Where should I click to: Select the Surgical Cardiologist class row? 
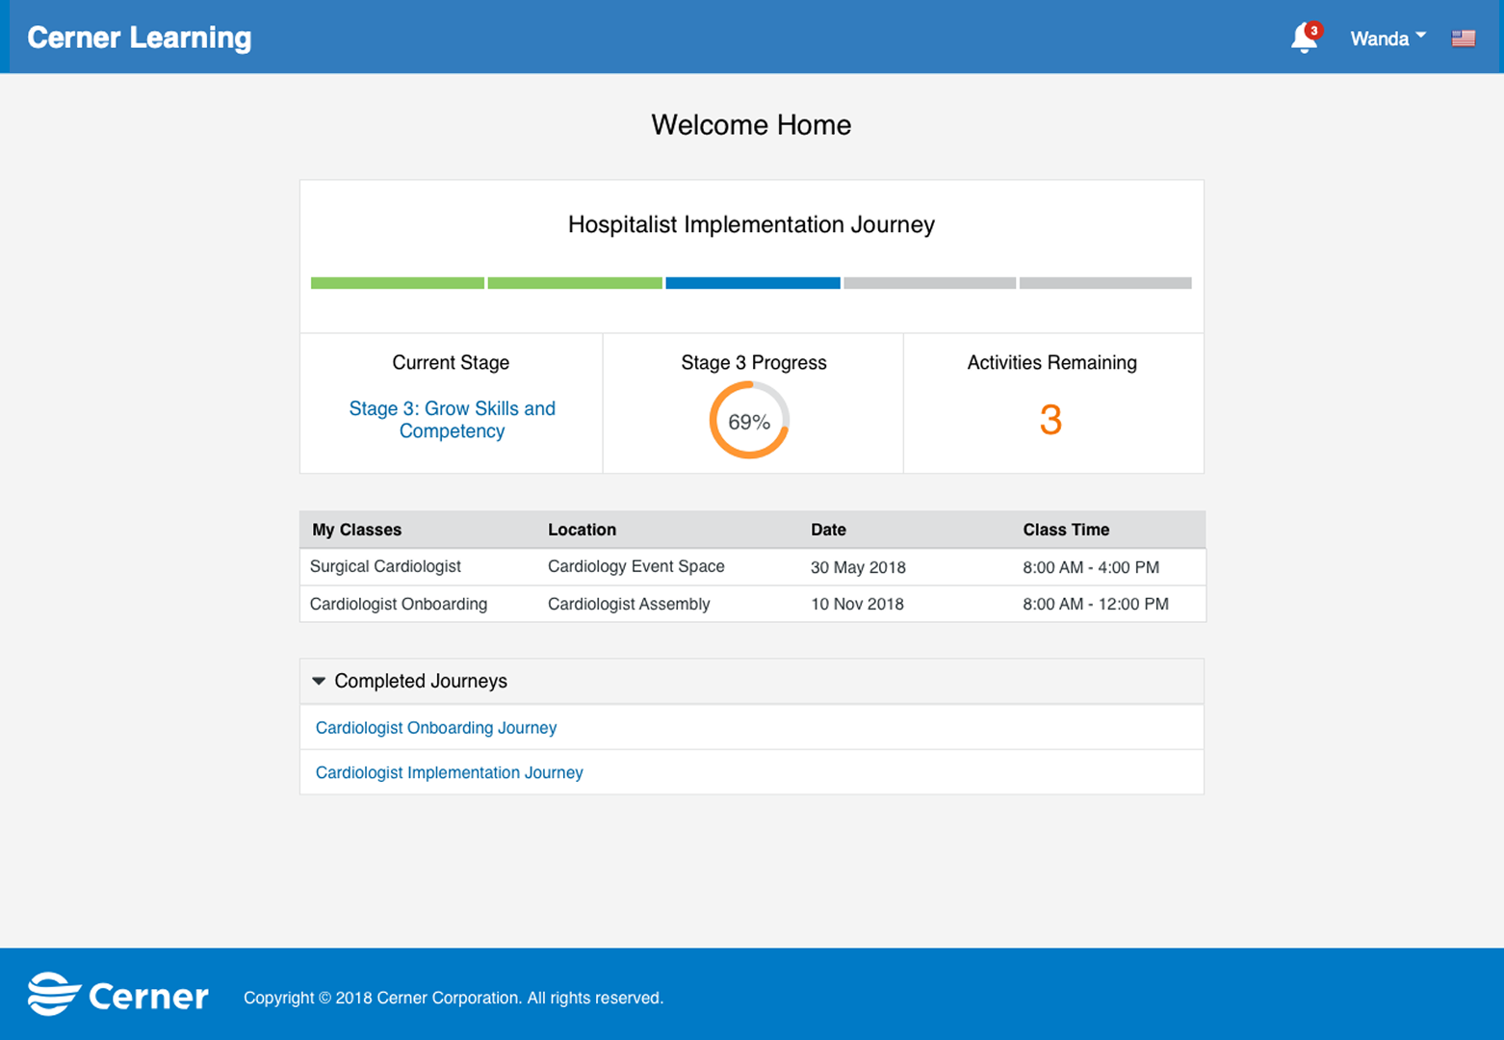(x=752, y=567)
